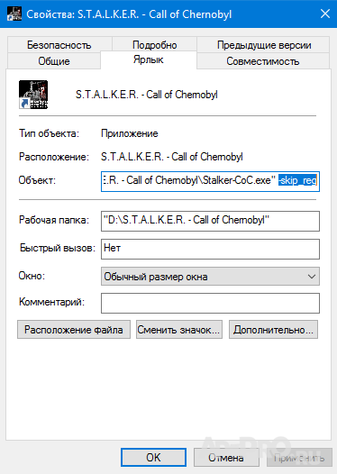Focus the Быстрый вызов hotkey field

click(210, 249)
